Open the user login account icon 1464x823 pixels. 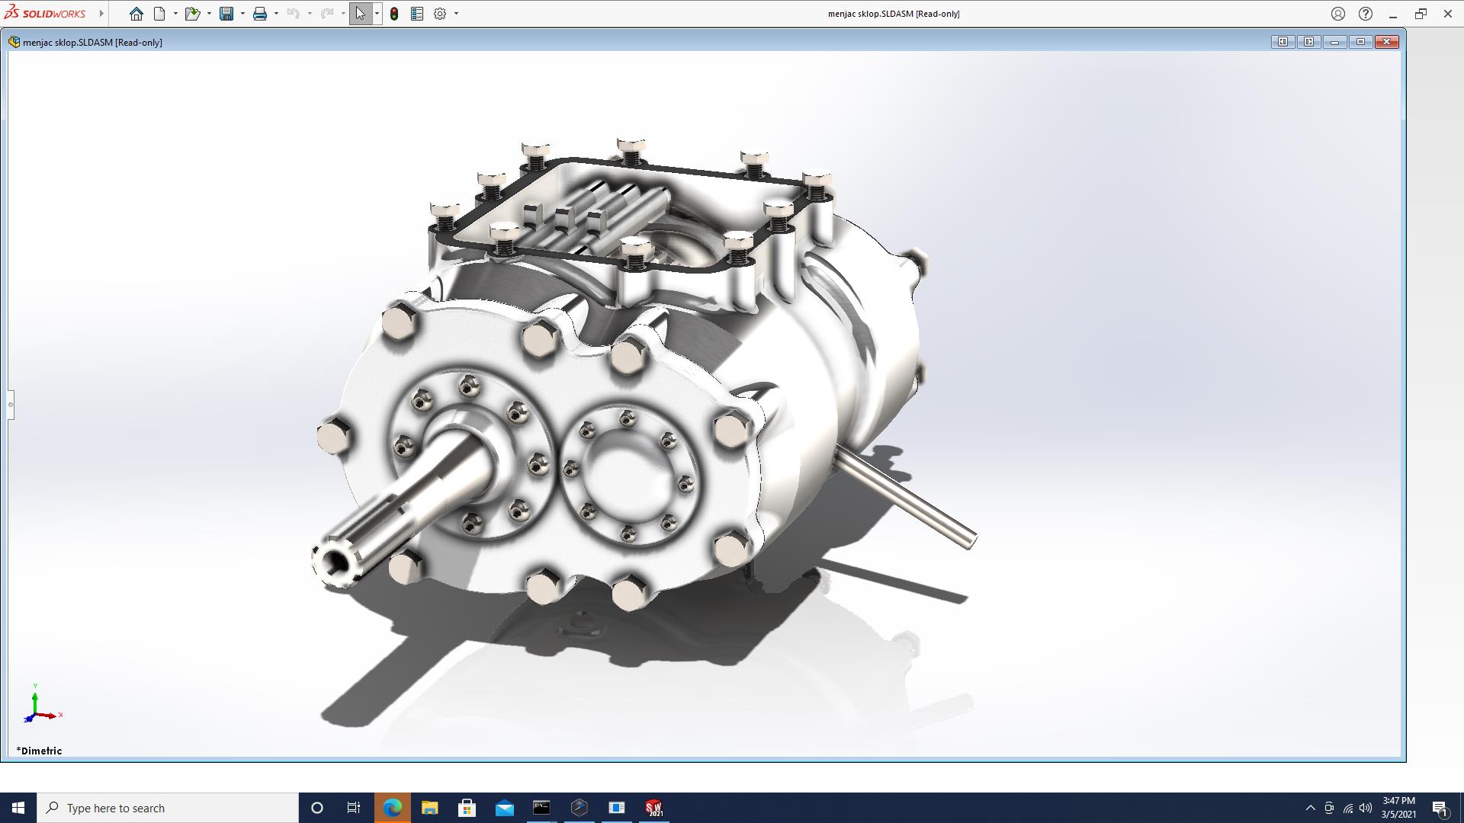coord(1338,14)
